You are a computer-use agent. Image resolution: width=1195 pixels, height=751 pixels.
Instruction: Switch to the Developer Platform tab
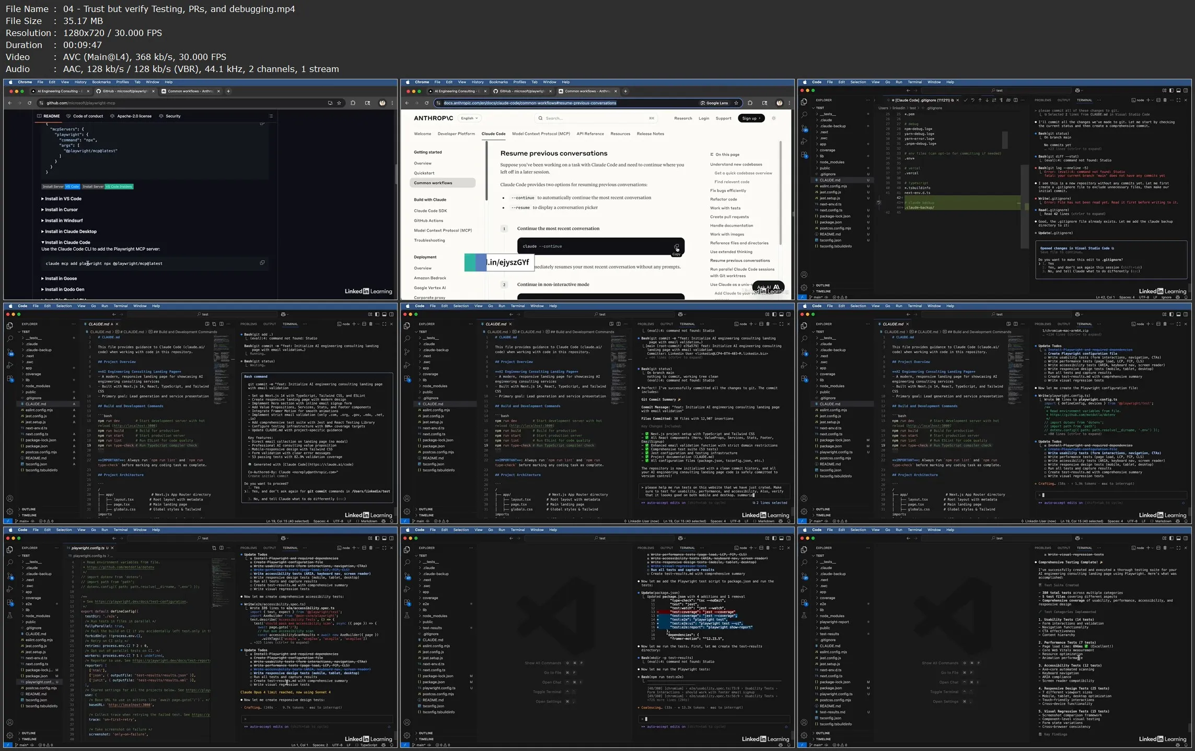pos(456,134)
